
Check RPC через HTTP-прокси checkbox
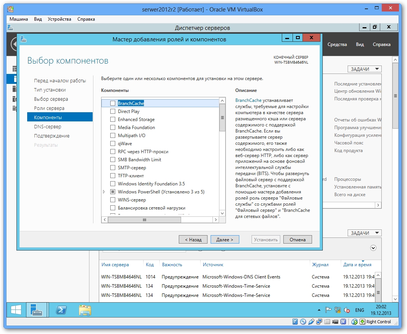pyautogui.click(x=113, y=151)
